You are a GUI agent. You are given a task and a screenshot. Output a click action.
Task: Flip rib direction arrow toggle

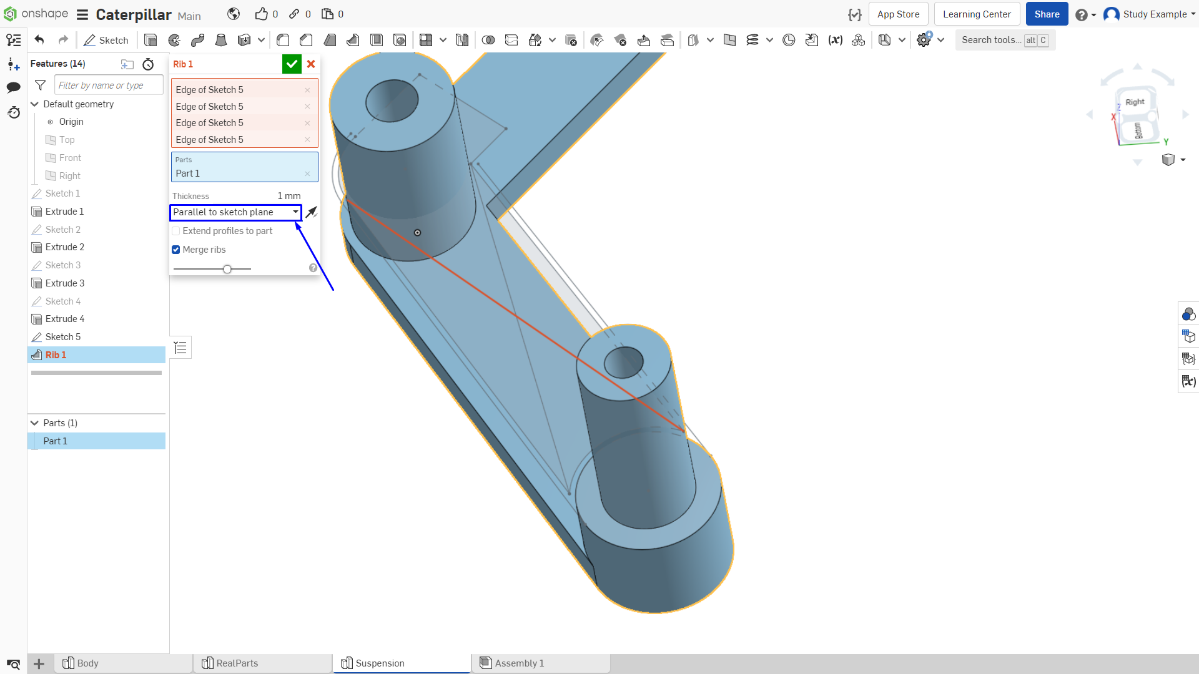pos(311,212)
